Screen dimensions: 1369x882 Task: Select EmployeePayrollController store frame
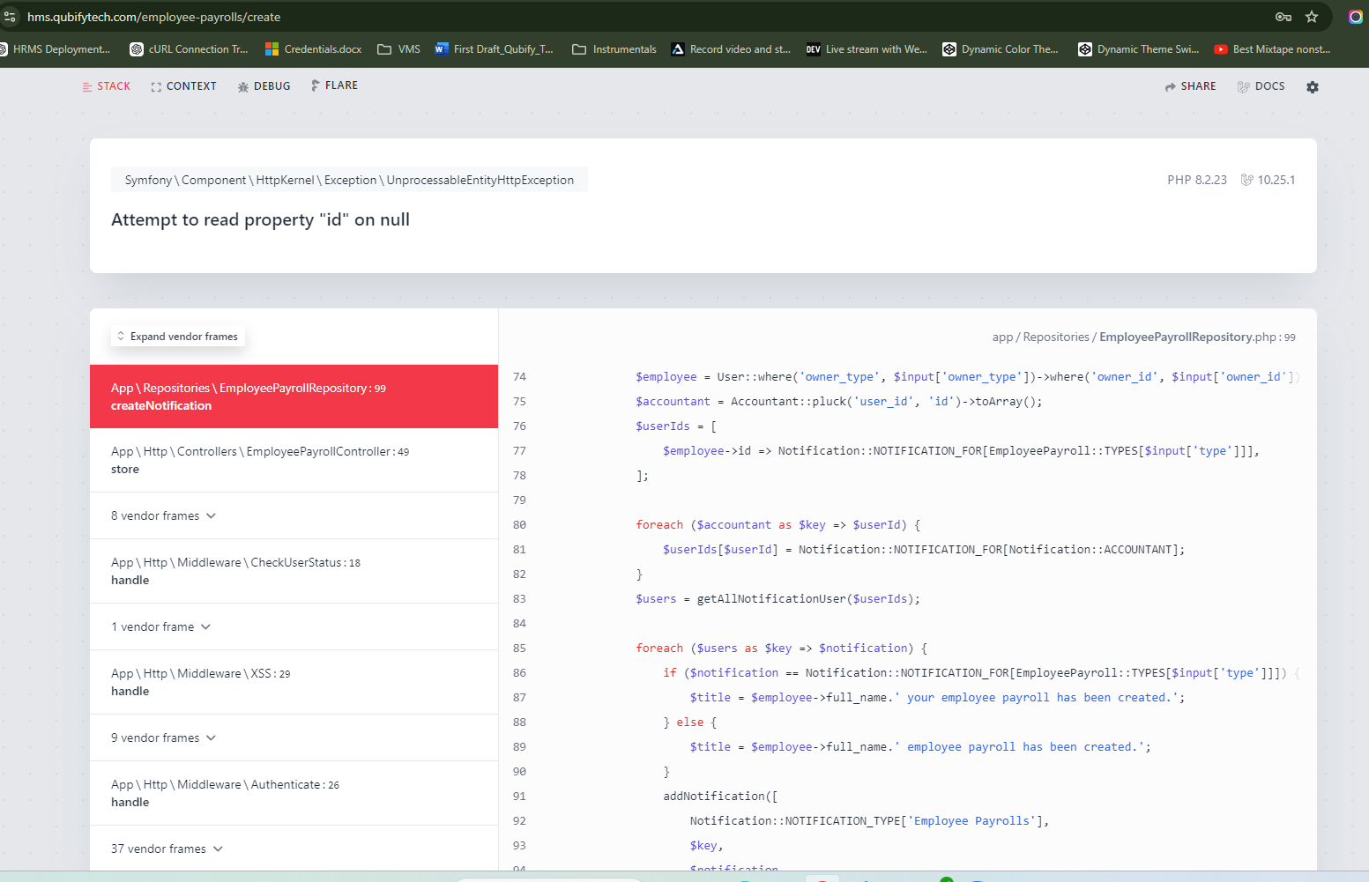pos(294,460)
